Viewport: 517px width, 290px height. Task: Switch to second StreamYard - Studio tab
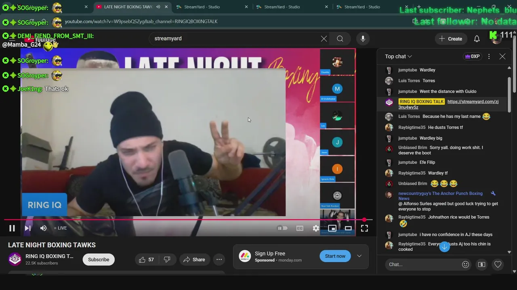point(282,7)
